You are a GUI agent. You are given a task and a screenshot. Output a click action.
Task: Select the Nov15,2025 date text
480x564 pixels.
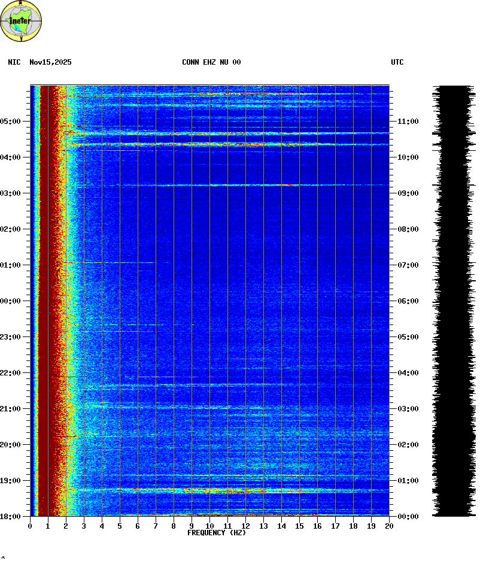coord(50,62)
